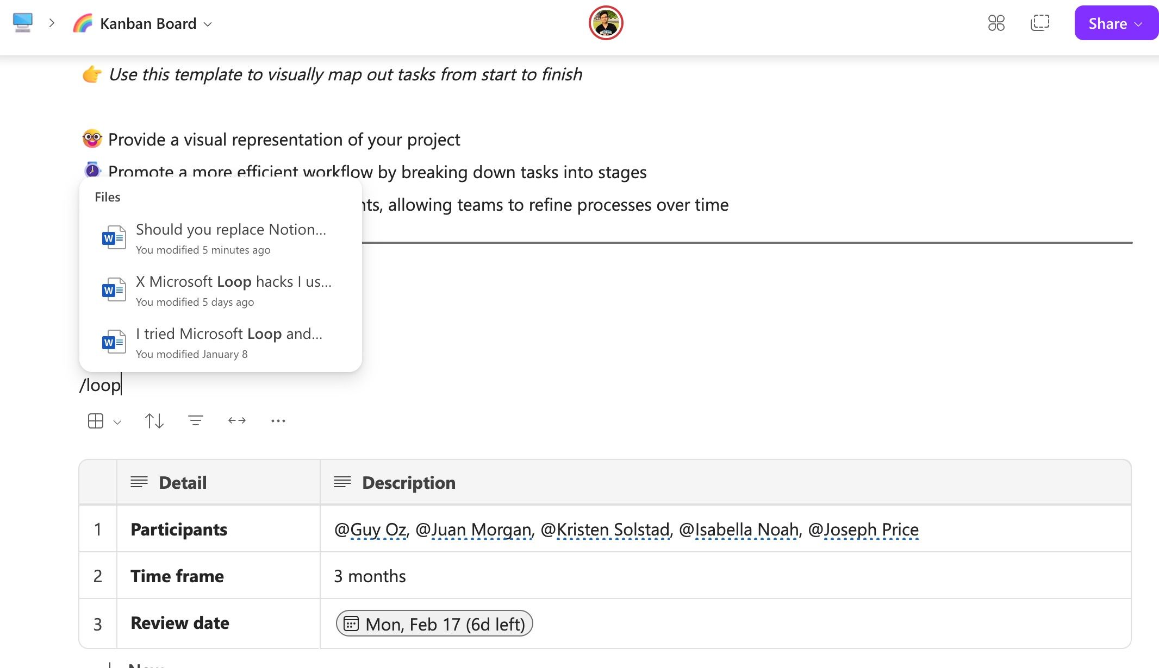1159x668 pixels.
Task: Open the Mon, Feb 17 date chip
Action: pyautogui.click(x=434, y=623)
